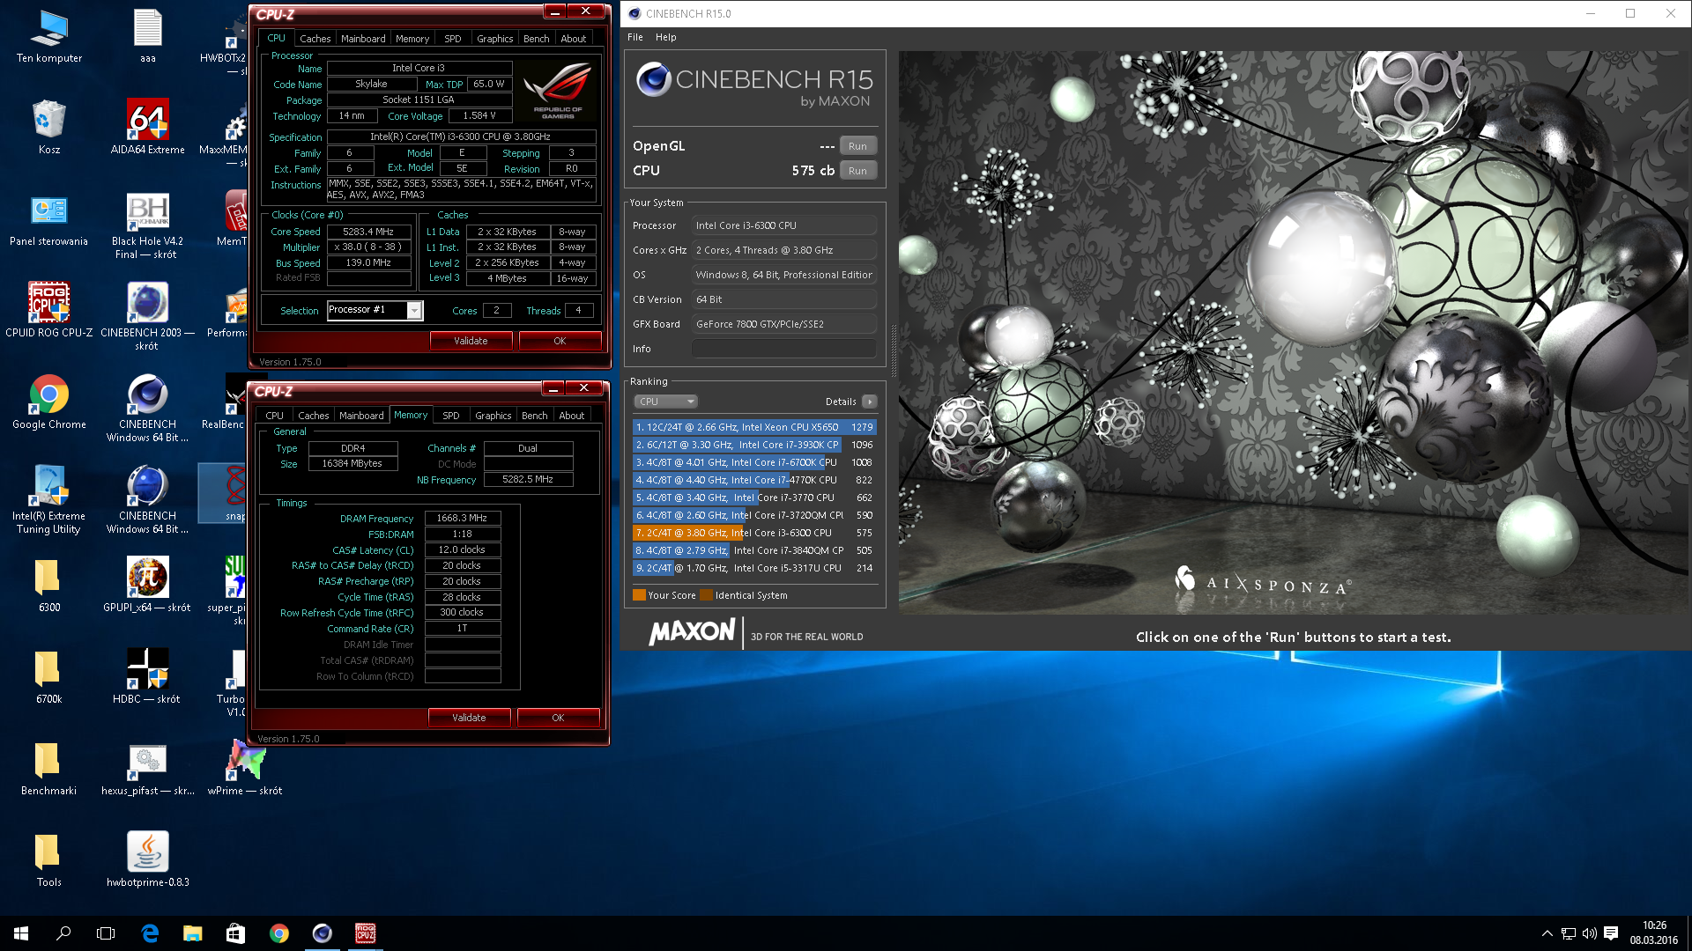
Task: Open the Benchmarki folder on desktop
Action: (49, 769)
